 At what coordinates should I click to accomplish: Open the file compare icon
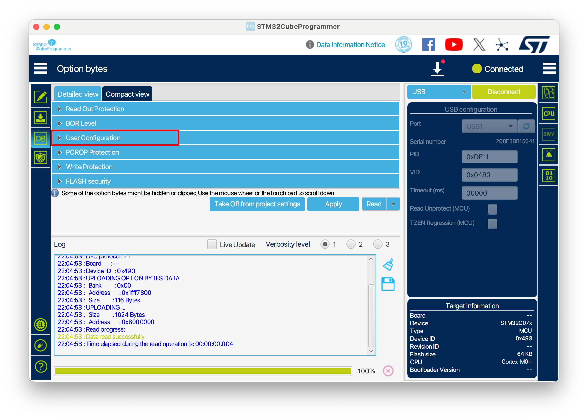tap(549, 93)
